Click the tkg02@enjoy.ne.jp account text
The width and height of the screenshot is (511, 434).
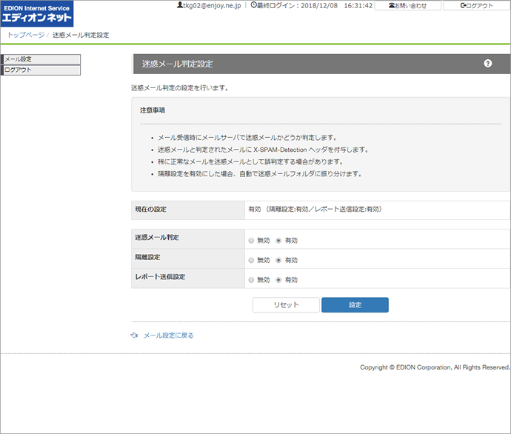tap(212, 5)
